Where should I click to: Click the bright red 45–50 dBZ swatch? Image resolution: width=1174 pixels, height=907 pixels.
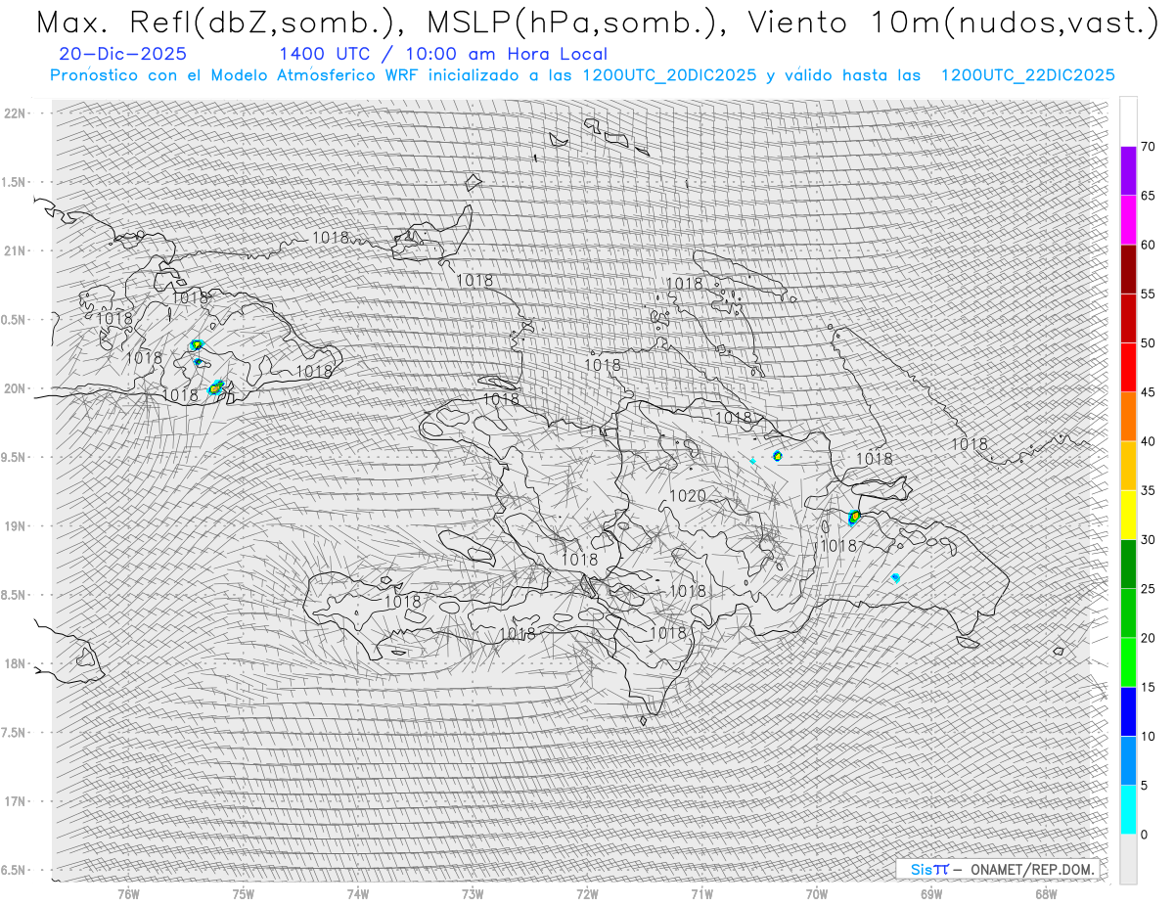(1128, 368)
